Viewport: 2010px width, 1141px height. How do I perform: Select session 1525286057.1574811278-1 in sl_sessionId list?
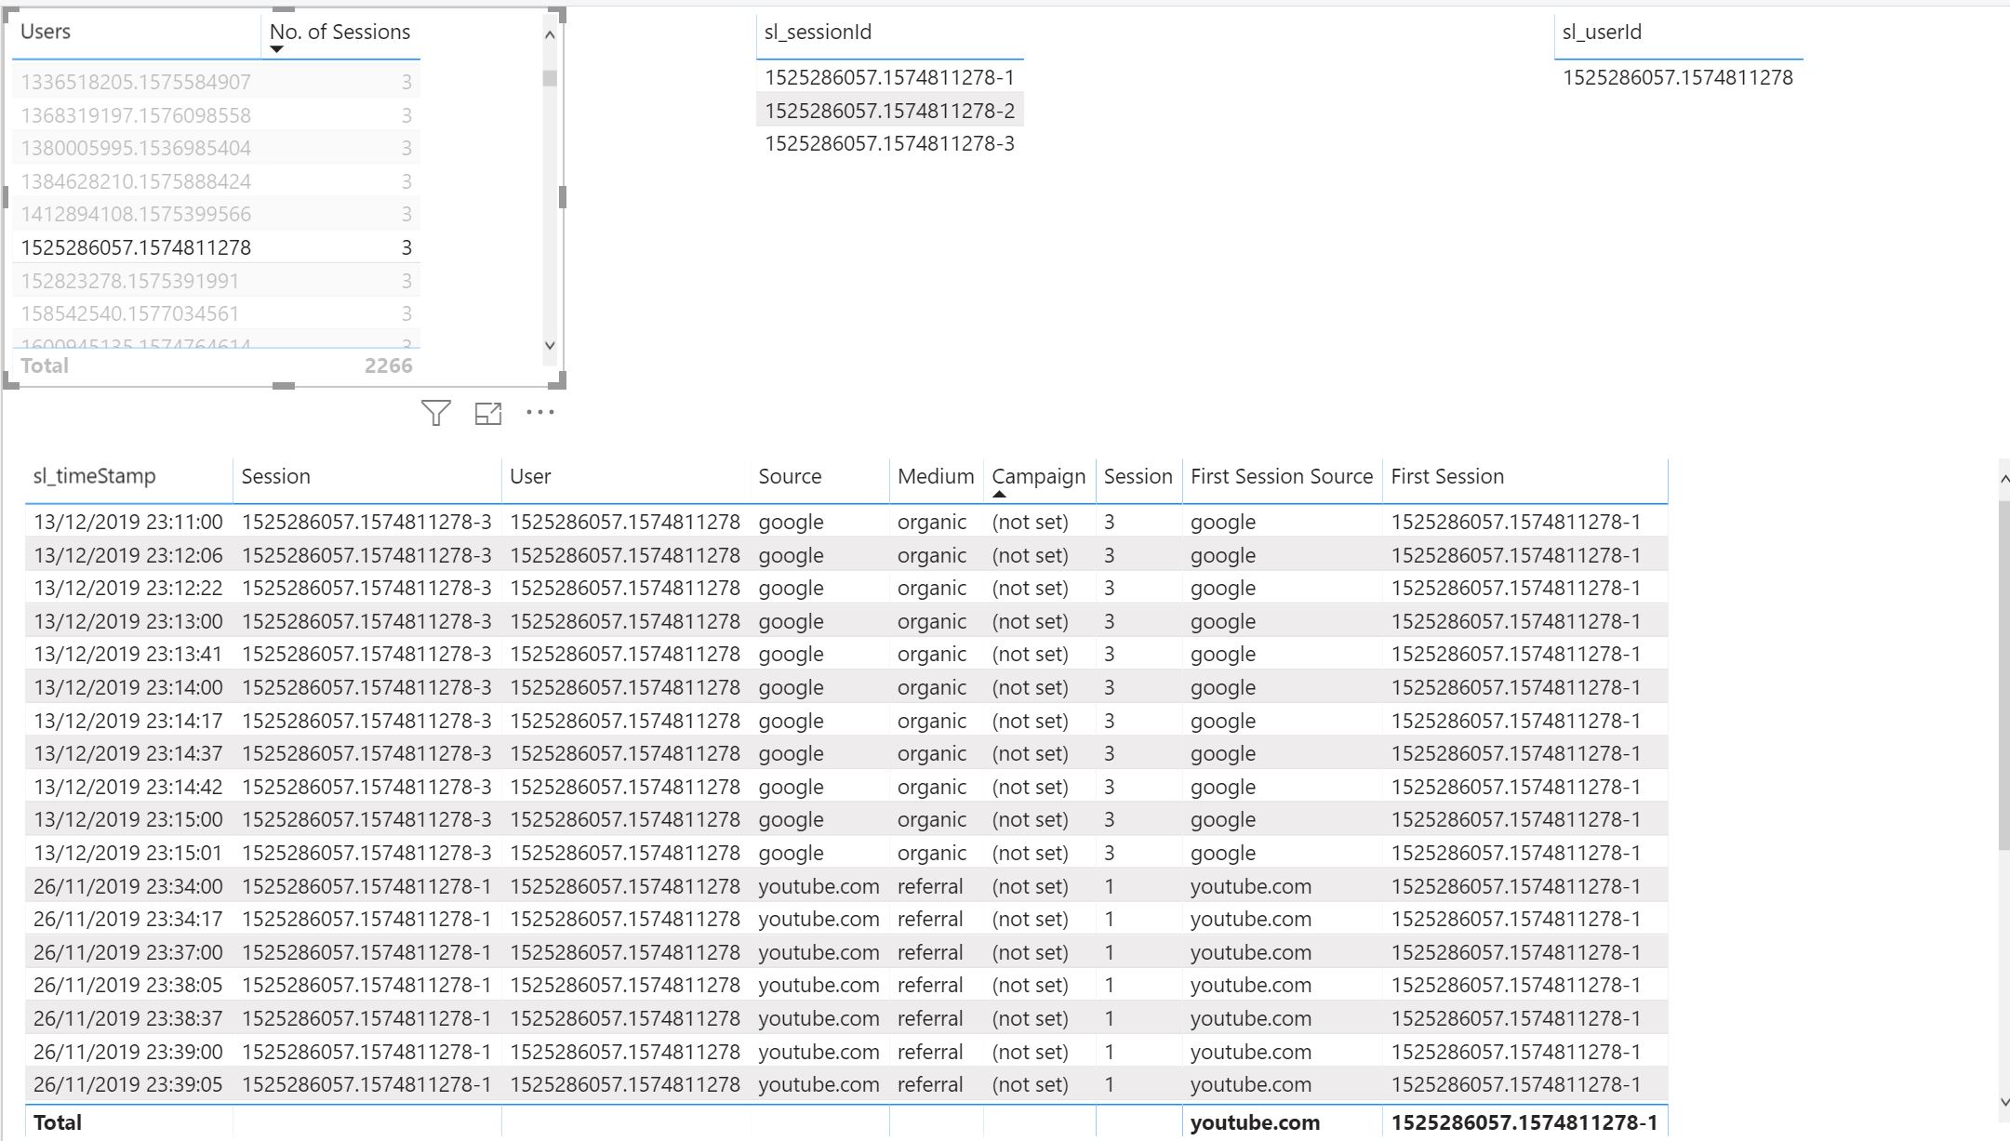tap(889, 77)
